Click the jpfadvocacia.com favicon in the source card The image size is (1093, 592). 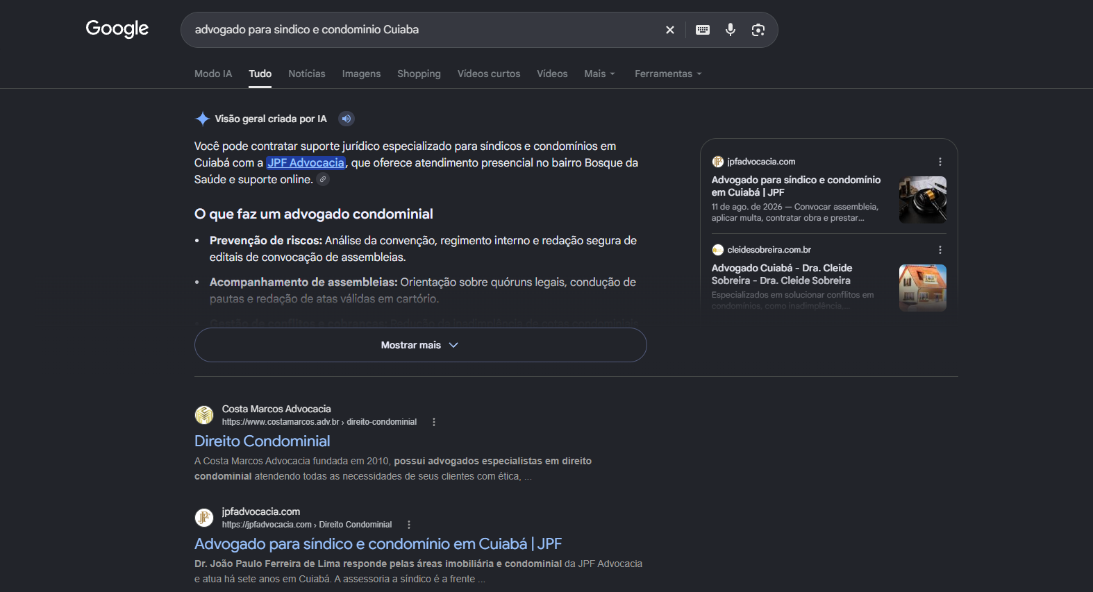[x=718, y=162]
